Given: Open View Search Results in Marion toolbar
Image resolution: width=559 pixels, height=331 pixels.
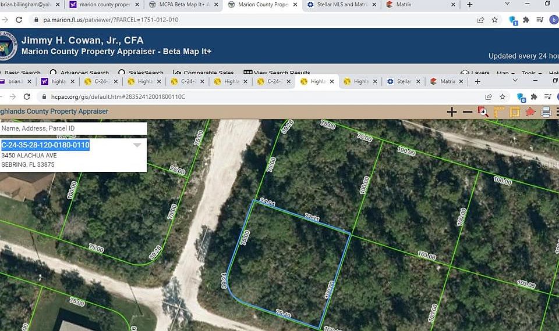Looking at the screenshot, I should tap(277, 73).
